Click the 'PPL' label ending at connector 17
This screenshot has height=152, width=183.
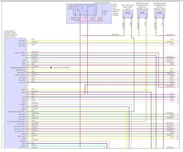click(x=172, y=93)
